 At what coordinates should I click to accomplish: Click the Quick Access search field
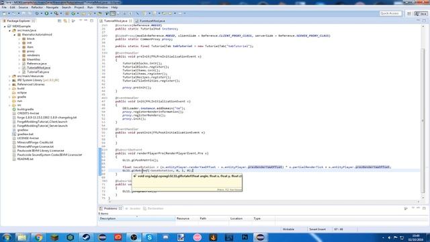(x=390, y=13)
